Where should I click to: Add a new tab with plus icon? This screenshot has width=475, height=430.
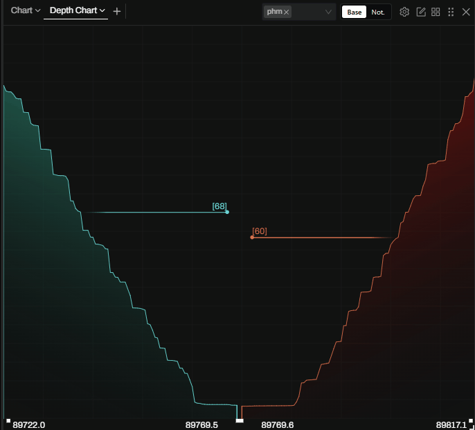point(116,12)
